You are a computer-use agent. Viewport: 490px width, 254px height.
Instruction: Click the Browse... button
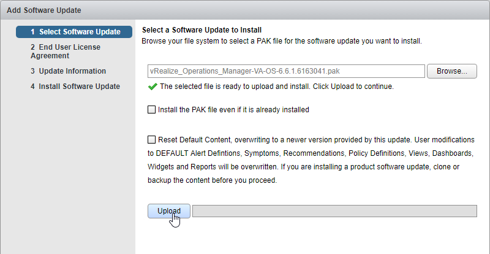tap(451, 71)
